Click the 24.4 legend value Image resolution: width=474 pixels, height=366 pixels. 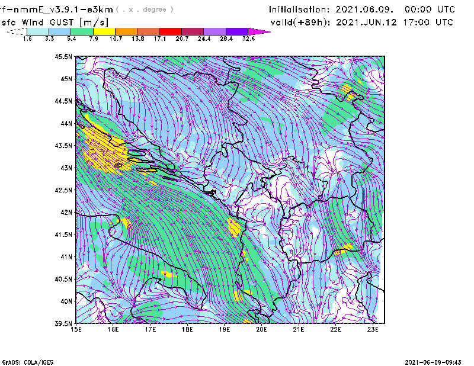point(204,38)
